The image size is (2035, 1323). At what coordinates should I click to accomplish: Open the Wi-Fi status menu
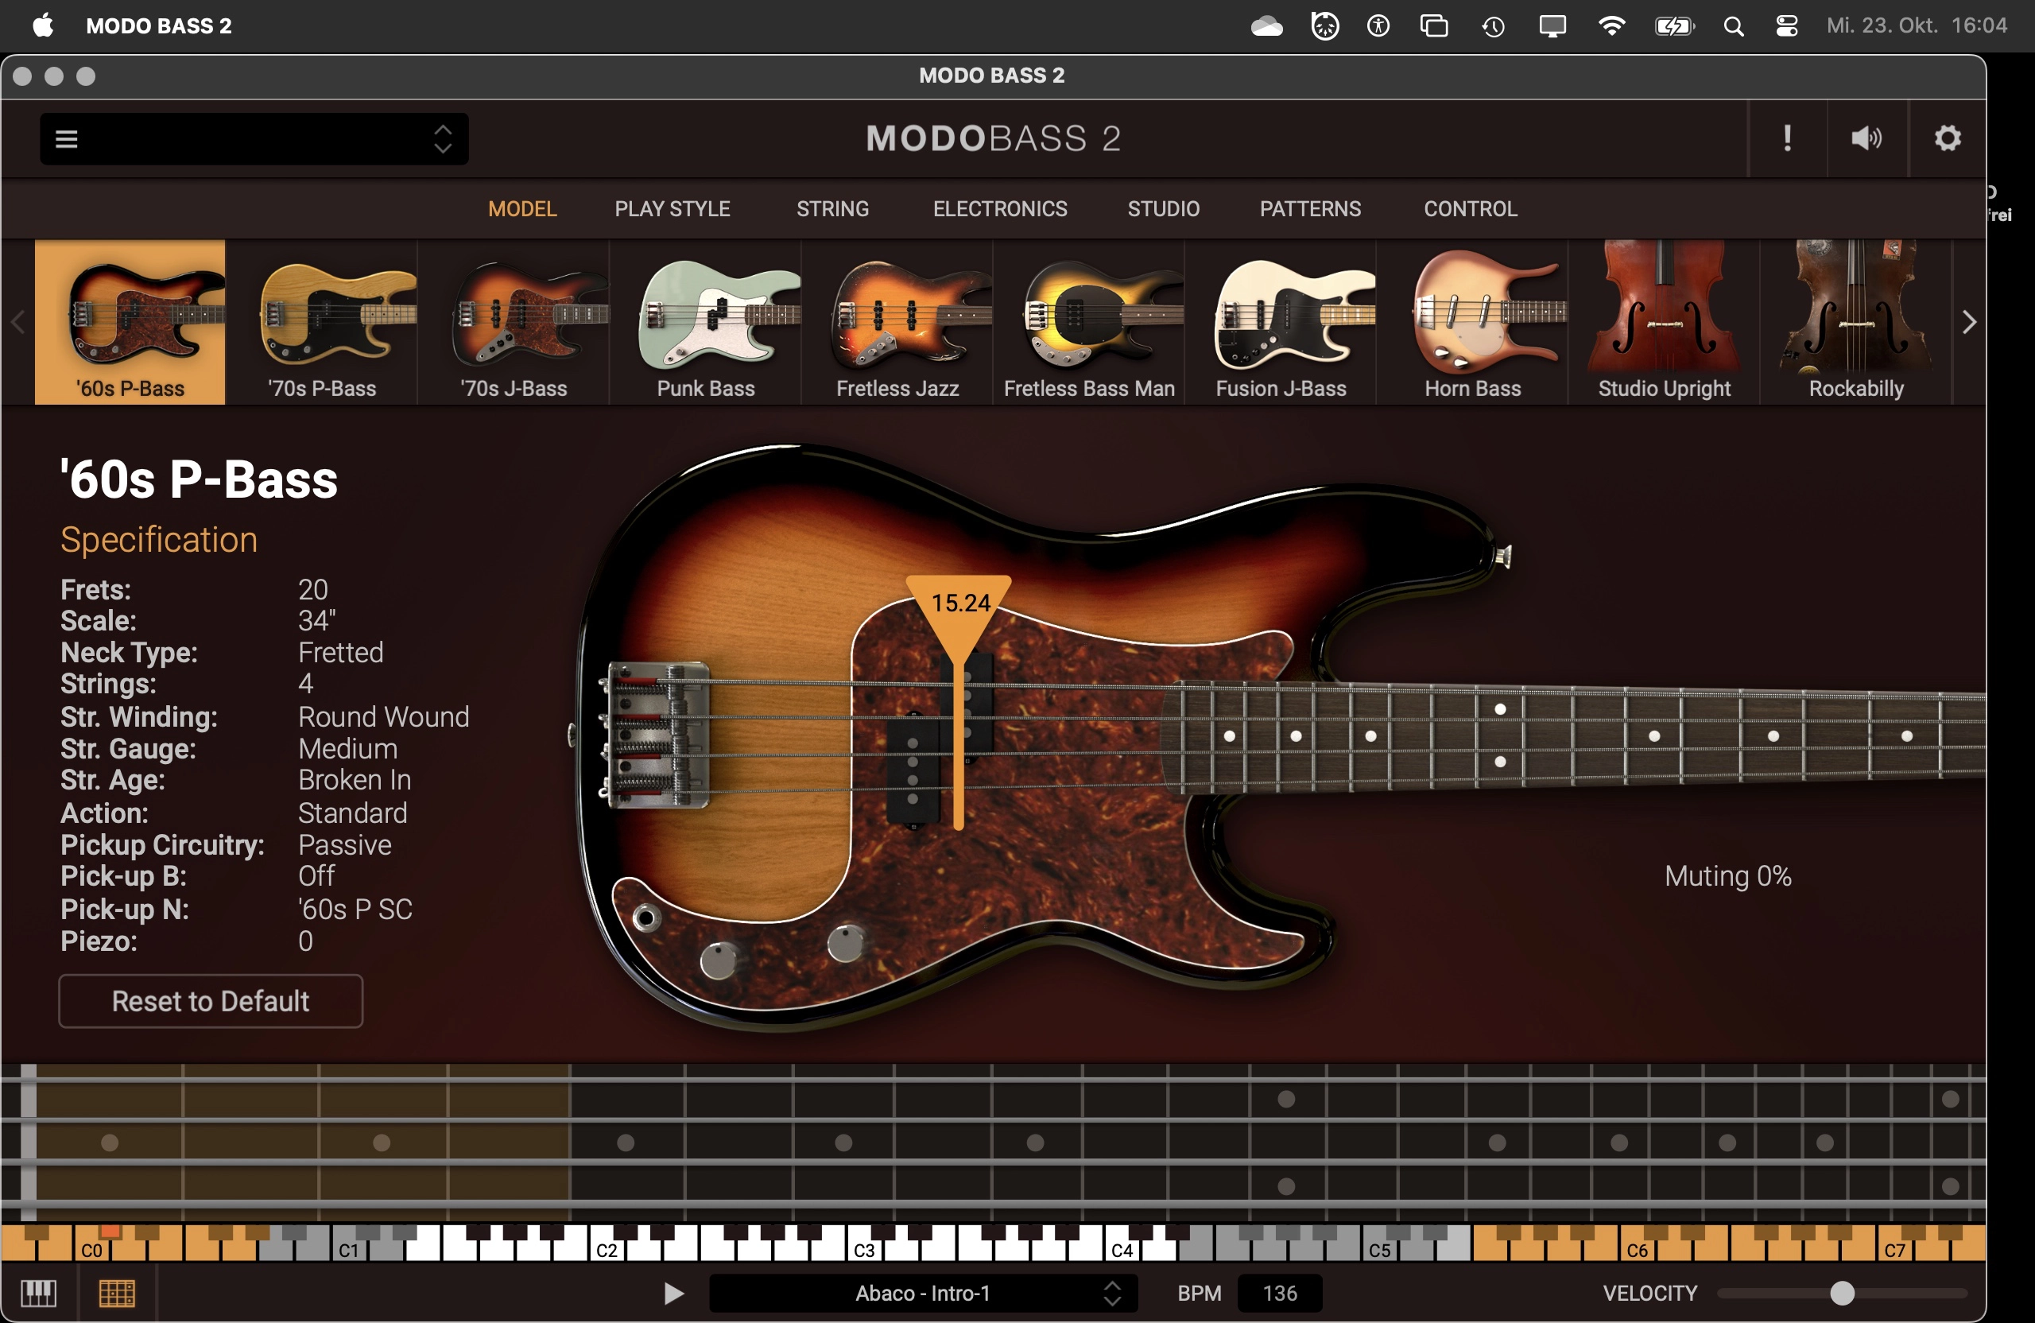(1611, 25)
